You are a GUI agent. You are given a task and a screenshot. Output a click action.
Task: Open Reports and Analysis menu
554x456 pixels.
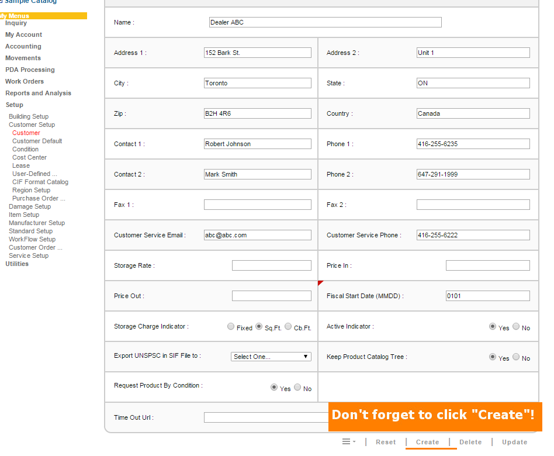coord(38,93)
